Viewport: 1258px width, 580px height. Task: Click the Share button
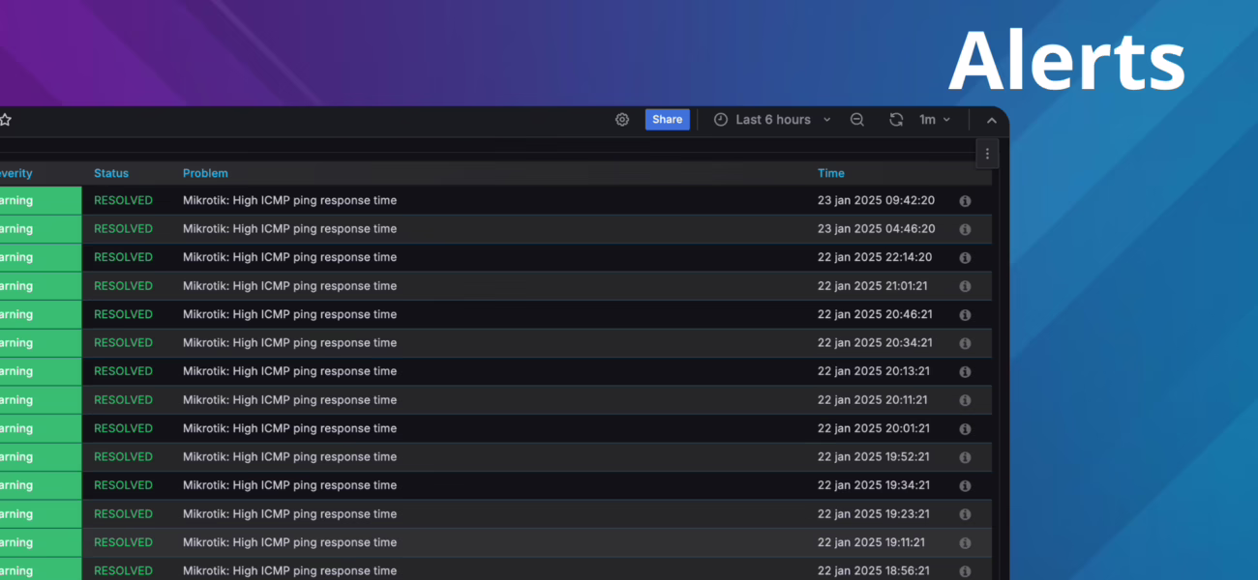(x=667, y=120)
